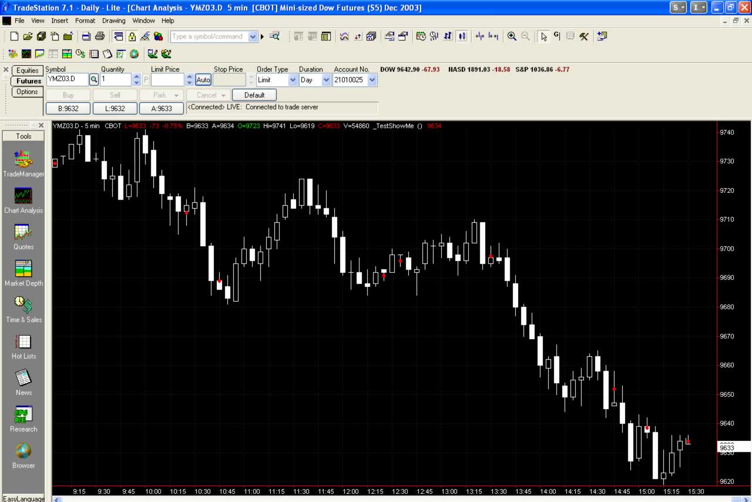Switch to the Futures tab
Viewport: 752px width, 502px height.
(28, 81)
